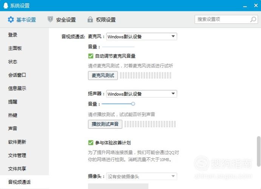The height and width of the screenshot is (189, 261).
Task: Select 音视频通话 in the sidebar
Action: [x=24, y=182]
